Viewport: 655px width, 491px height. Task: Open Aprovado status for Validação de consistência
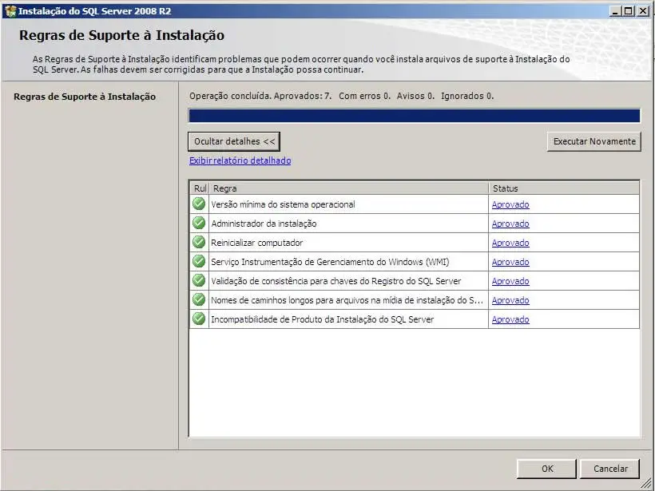click(x=510, y=281)
